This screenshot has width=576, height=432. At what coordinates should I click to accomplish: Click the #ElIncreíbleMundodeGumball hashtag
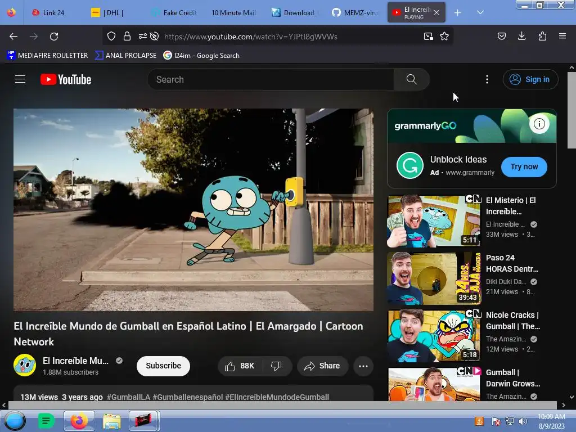(x=277, y=397)
